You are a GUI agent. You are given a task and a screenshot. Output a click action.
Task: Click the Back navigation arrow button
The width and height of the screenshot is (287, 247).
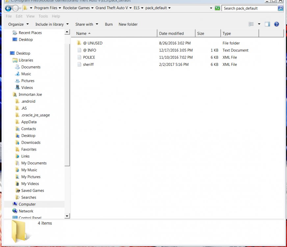pyautogui.click(x=8, y=8)
